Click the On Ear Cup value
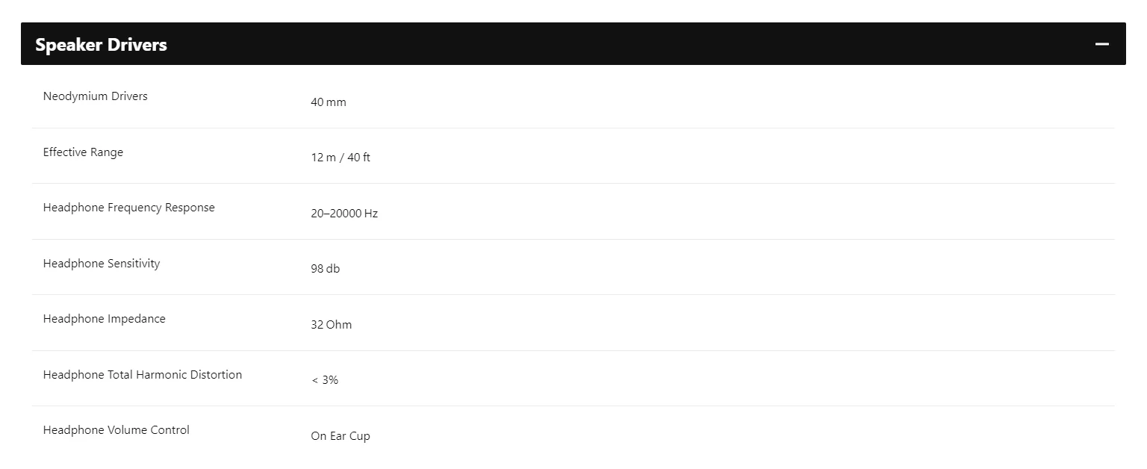This screenshot has width=1147, height=469. tap(341, 436)
